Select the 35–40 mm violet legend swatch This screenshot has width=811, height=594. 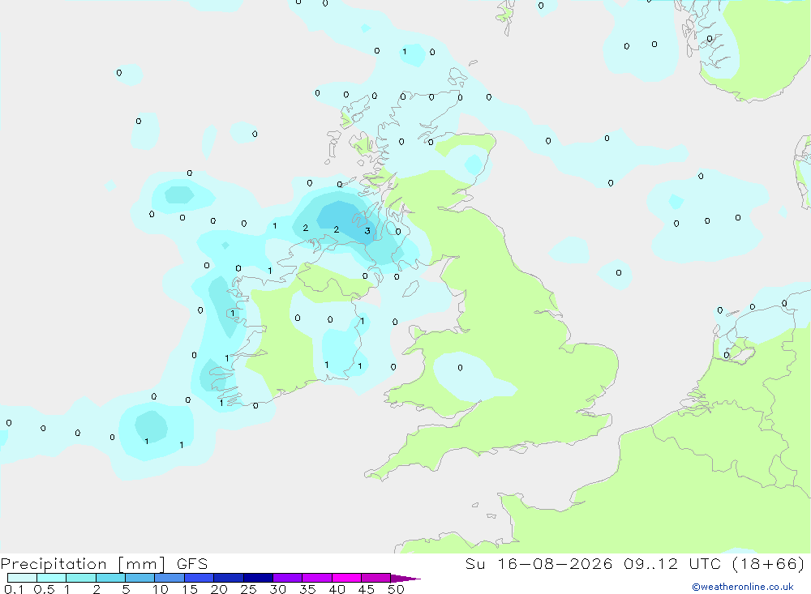[317, 578]
